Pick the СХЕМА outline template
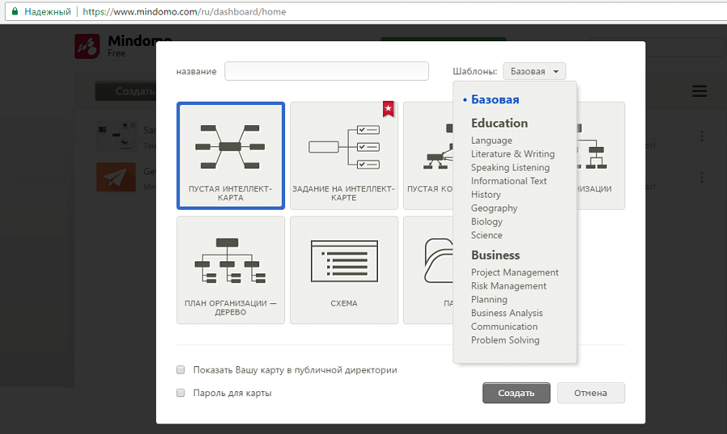The height and width of the screenshot is (434, 727). tap(343, 270)
